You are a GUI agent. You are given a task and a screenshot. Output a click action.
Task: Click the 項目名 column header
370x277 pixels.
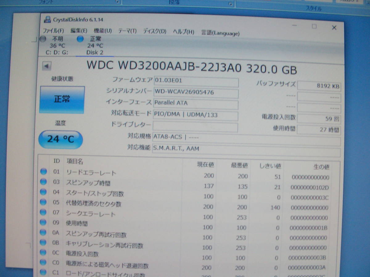point(74,161)
